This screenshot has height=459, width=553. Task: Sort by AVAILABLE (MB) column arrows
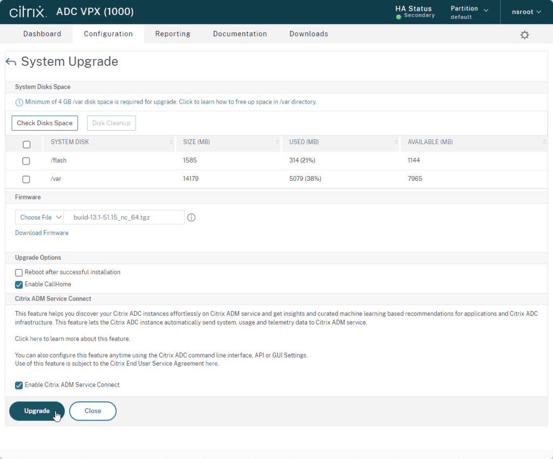(544, 141)
